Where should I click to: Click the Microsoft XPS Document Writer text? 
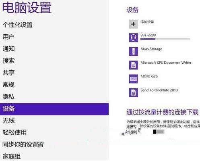[166, 63]
